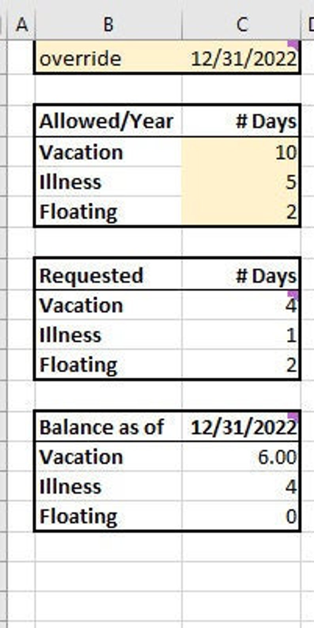Select the allowed Floating value 2
The height and width of the screenshot is (628, 314).
241,211
